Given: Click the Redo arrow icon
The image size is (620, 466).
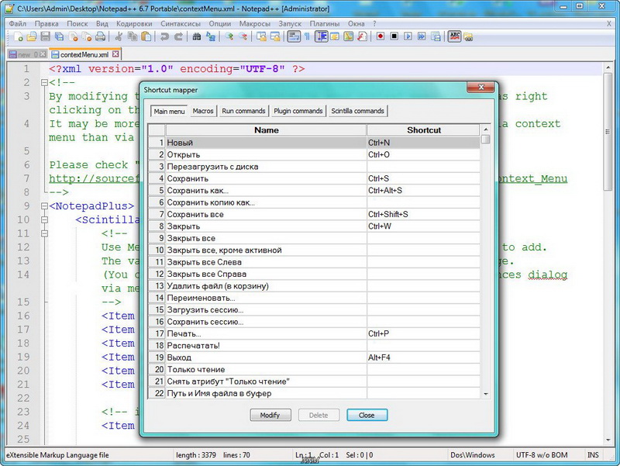Looking at the screenshot, I should coord(178,36).
